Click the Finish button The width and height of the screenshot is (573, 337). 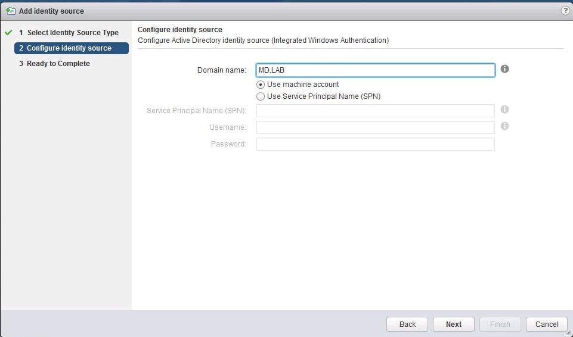click(x=500, y=324)
